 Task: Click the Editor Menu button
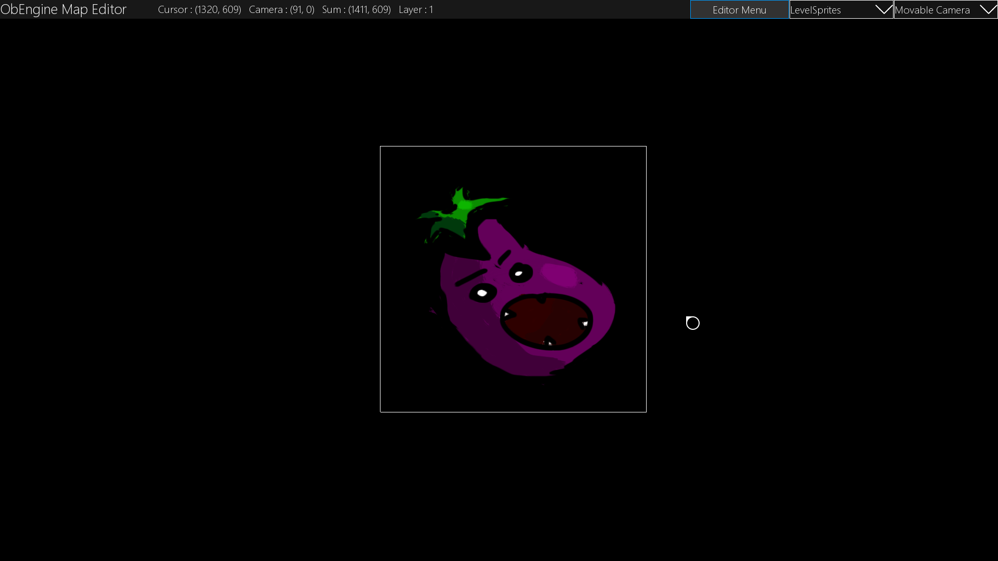pyautogui.click(x=739, y=10)
